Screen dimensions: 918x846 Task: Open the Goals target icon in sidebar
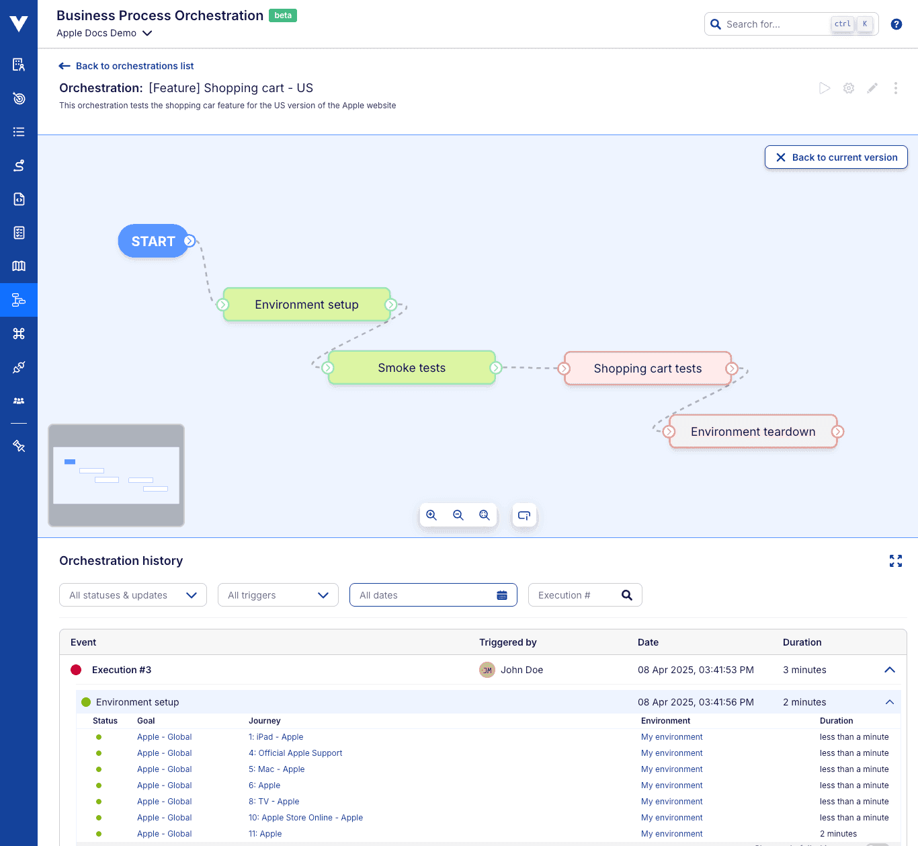(18, 98)
